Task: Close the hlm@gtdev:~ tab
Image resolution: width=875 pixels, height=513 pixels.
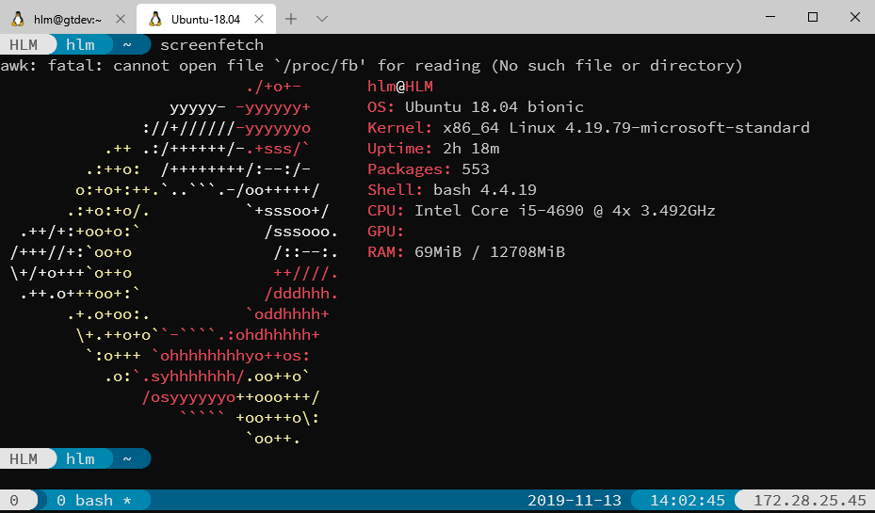Action: click(x=120, y=19)
